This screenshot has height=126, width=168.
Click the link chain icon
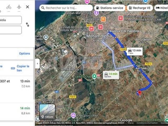click(13, 68)
